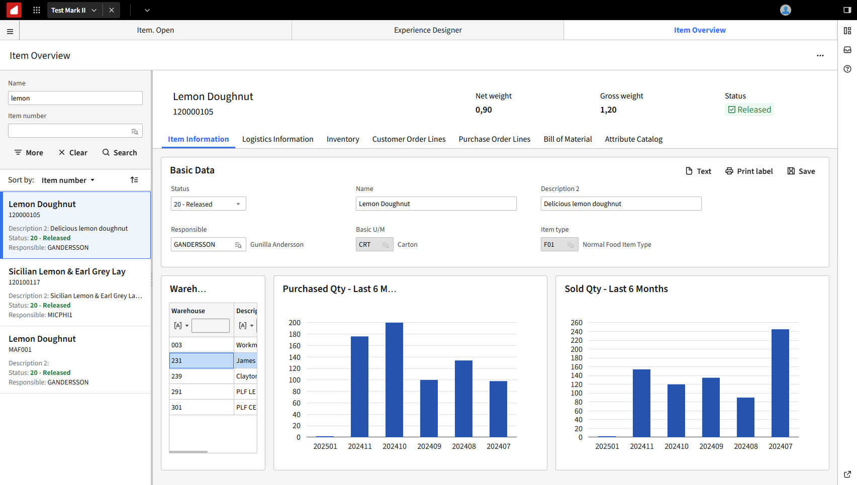Image resolution: width=857 pixels, height=485 pixels.
Task: Open the app launcher grid icon
Action: coord(37,10)
